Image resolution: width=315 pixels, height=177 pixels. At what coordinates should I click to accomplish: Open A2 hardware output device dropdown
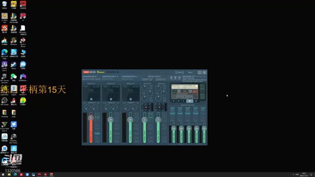pyautogui.click(x=175, y=77)
